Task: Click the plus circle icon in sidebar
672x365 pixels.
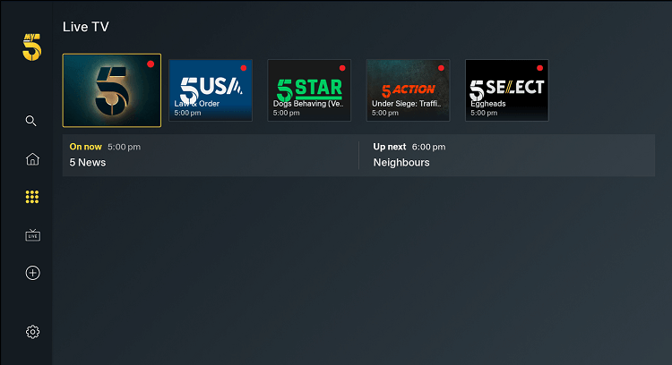Action: pos(32,273)
